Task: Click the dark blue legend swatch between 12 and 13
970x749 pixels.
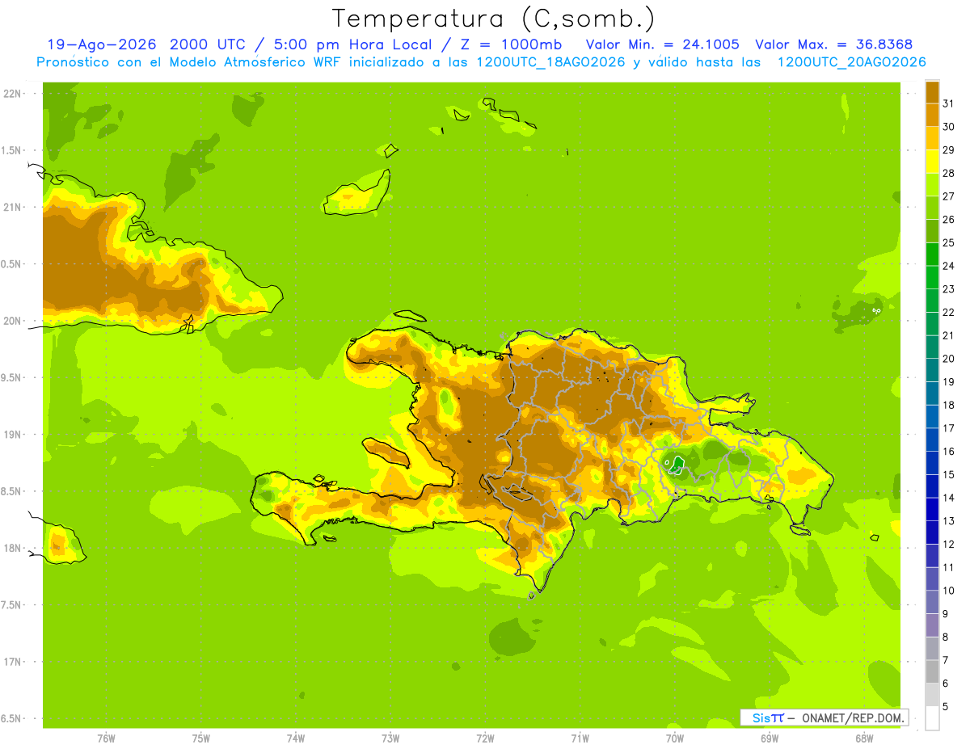Action: (932, 532)
